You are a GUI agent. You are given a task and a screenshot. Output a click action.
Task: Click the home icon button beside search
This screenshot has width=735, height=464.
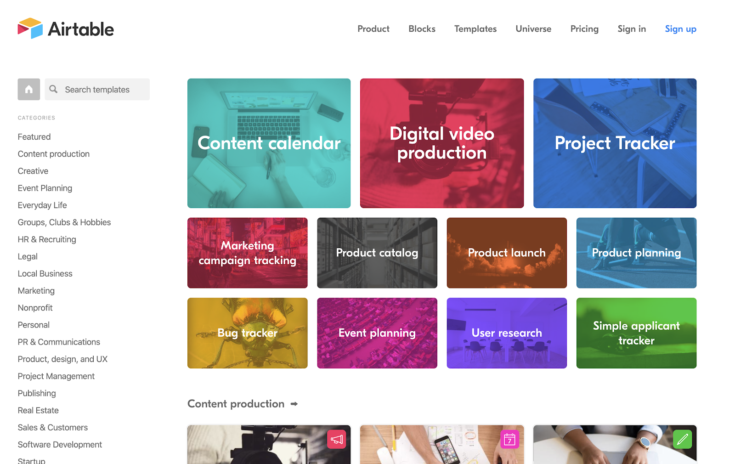(29, 89)
